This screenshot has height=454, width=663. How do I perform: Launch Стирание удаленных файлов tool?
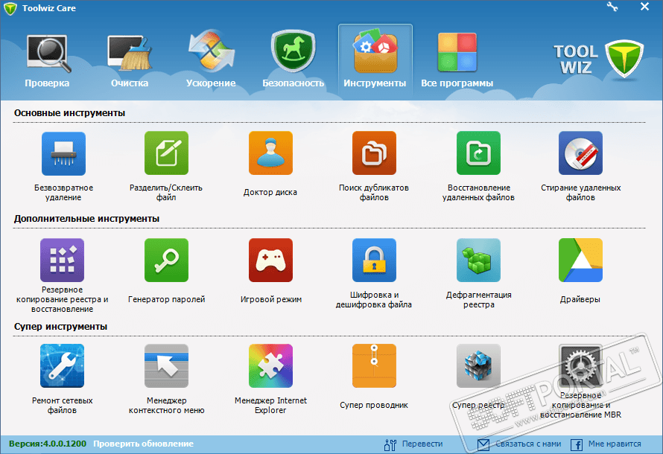tap(580, 153)
